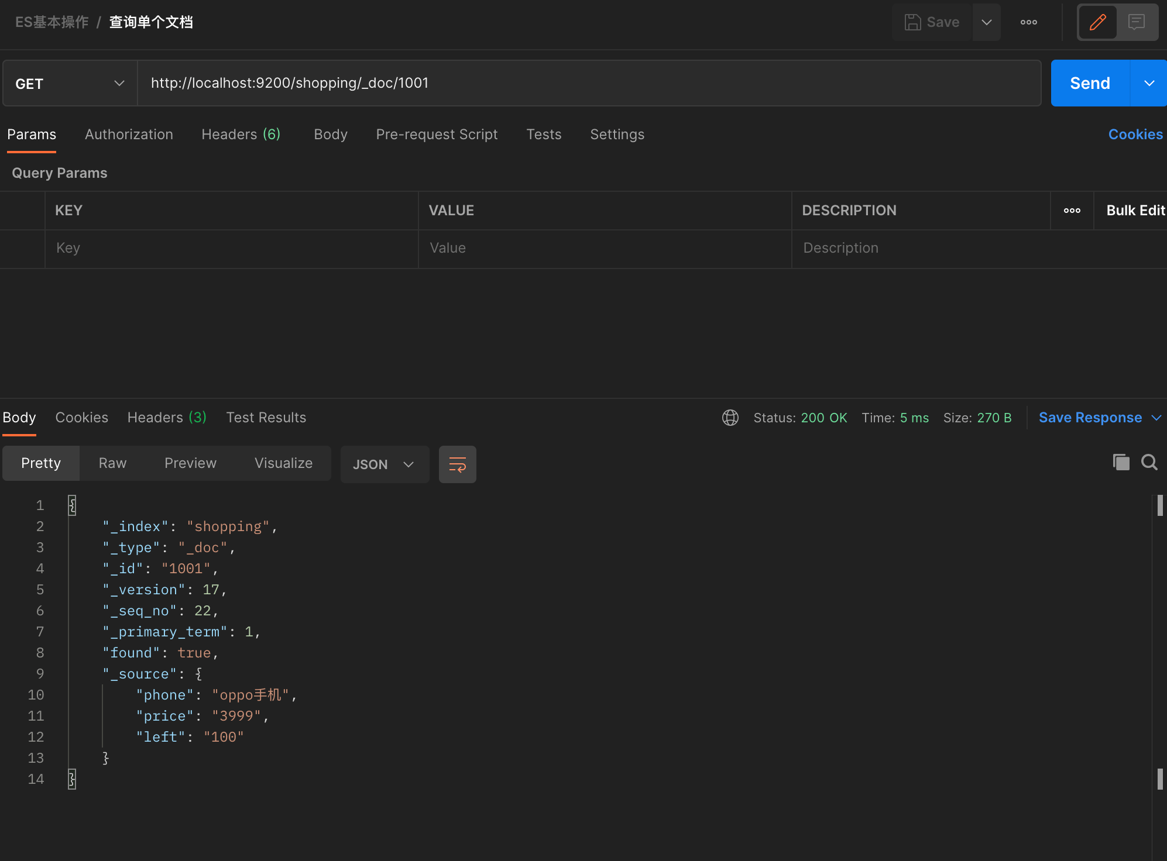This screenshot has width=1167, height=861.
Task: Click the response scrollbar top marker
Action: click(x=1159, y=505)
